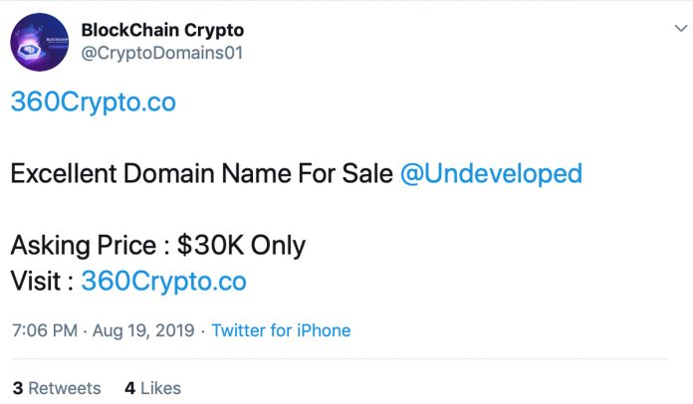View the Retweets list
Viewport: 693px width, 404px height.
[64, 387]
